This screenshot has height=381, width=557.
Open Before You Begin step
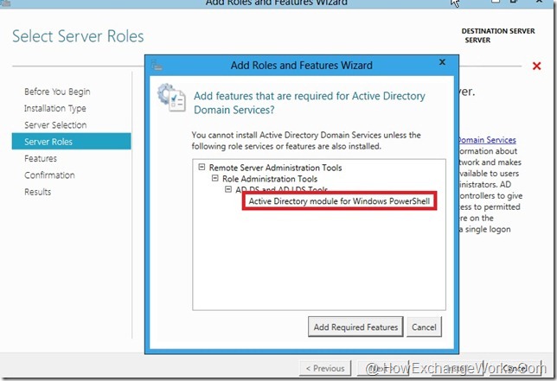57,92
